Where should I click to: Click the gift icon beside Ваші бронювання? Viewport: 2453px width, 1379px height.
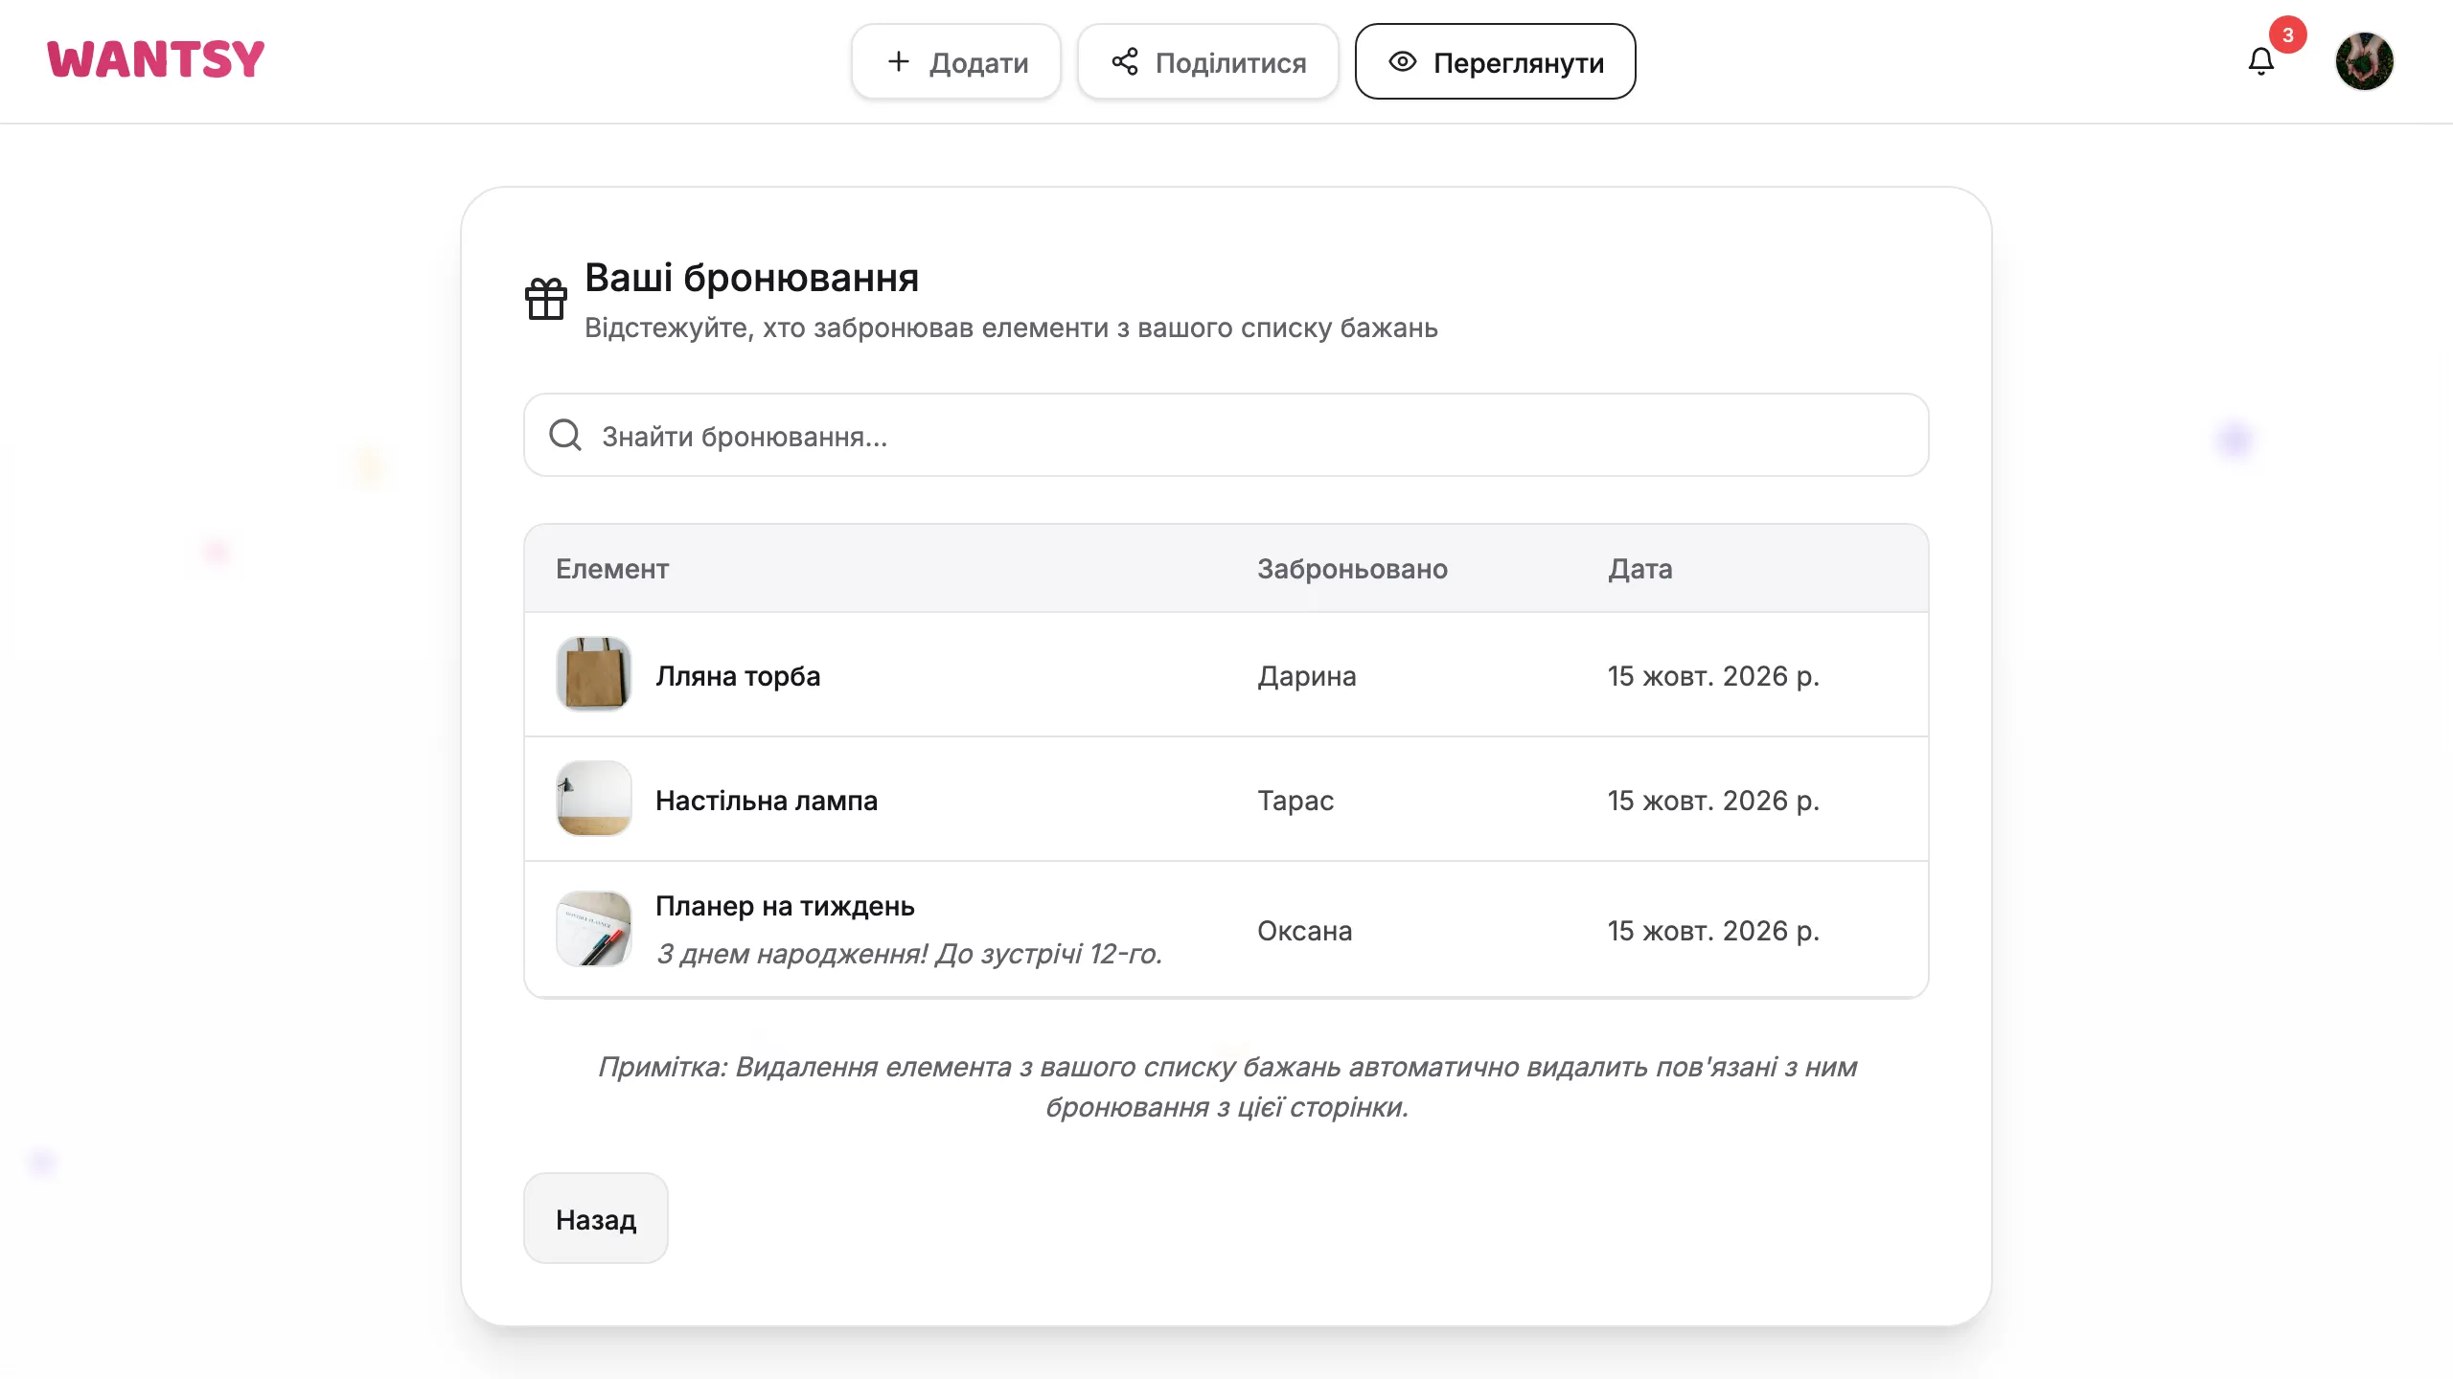tap(546, 298)
